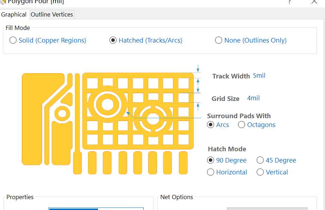Set hatch mode to 45 Degree
325x210 pixels.
coord(276,160)
